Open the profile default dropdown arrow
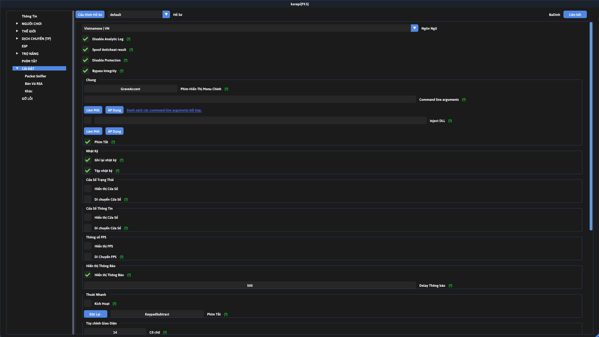This screenshot has width=599, height=337. (x=166, y=15)
